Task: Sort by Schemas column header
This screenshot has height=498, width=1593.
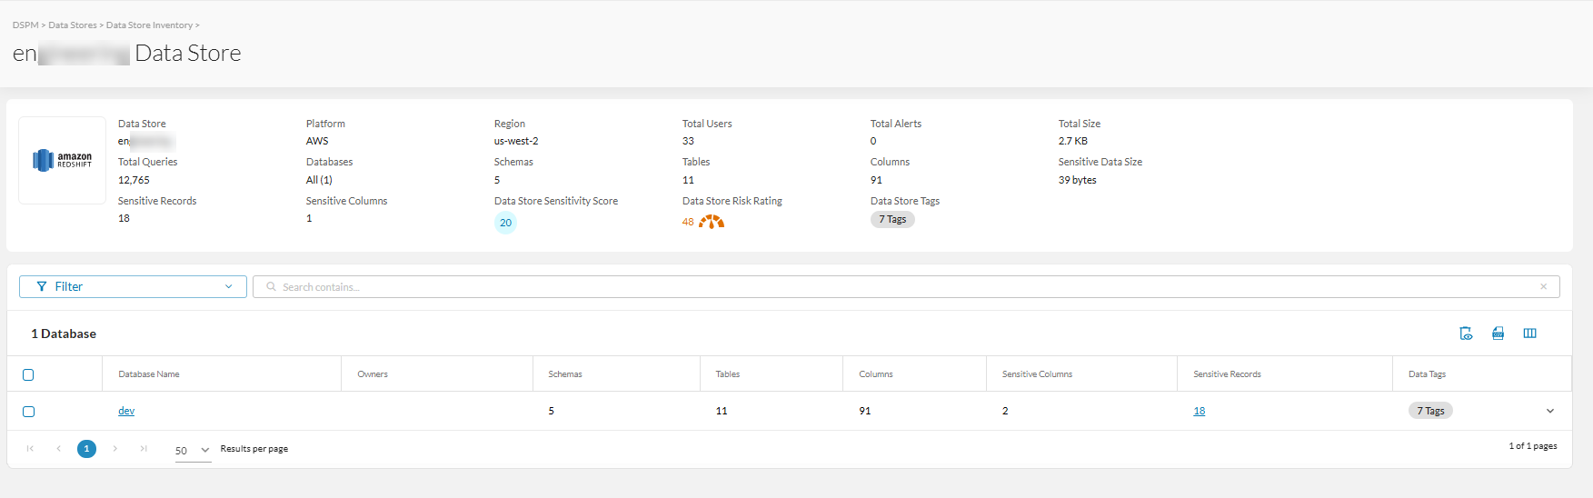Action: pos(565,374)
